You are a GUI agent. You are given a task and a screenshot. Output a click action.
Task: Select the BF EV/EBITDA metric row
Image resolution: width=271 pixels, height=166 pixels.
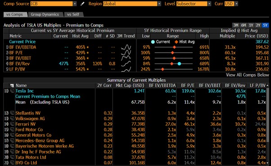point(136,47)
